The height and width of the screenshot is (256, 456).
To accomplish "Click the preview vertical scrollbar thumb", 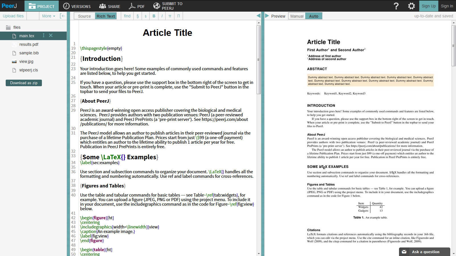I will click(453, 46).
